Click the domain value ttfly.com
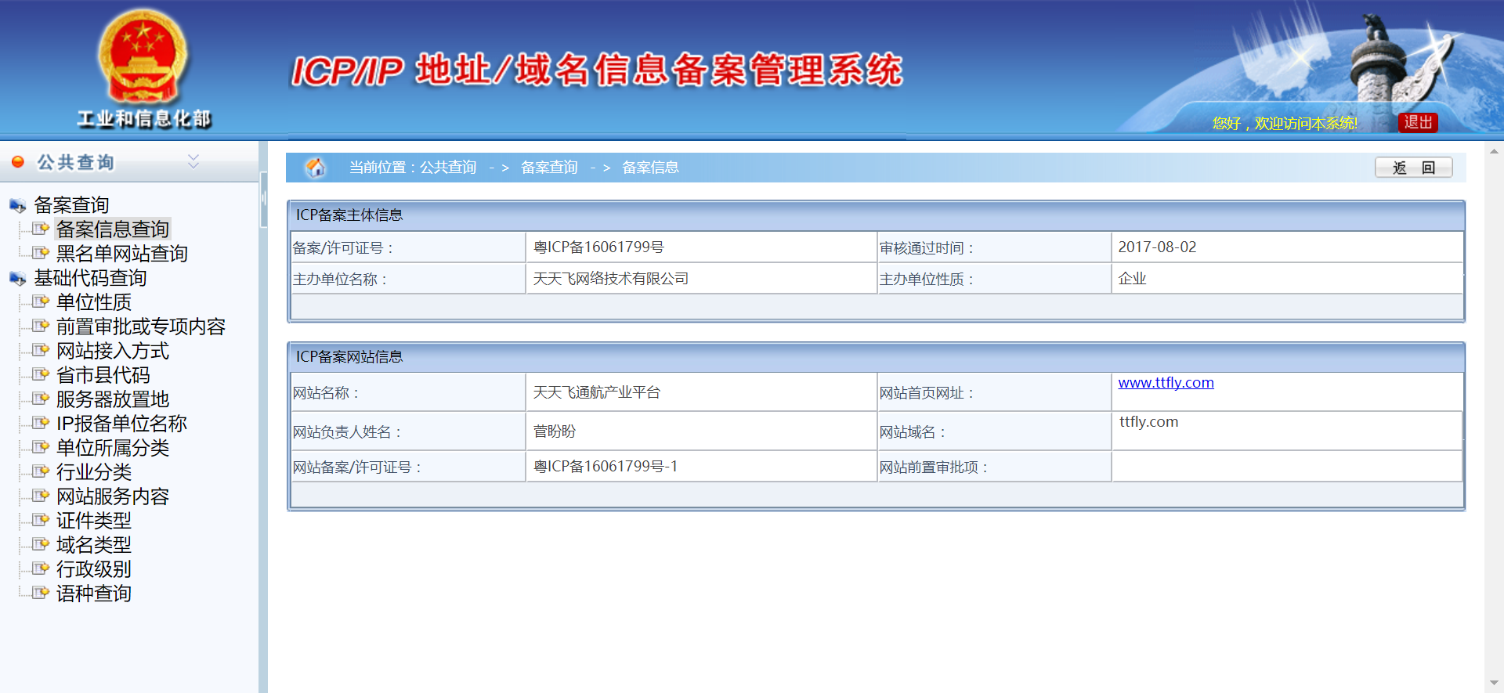Image resolution: width=1504 pixels, height=693 pixels. point(1148,421)
